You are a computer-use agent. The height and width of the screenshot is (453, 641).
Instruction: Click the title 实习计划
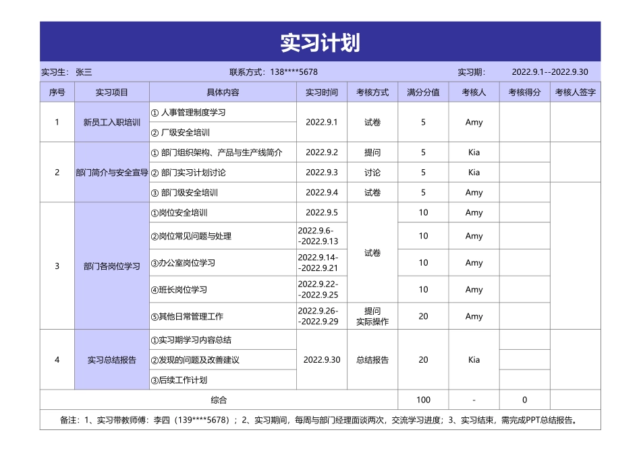coord(320,42)
